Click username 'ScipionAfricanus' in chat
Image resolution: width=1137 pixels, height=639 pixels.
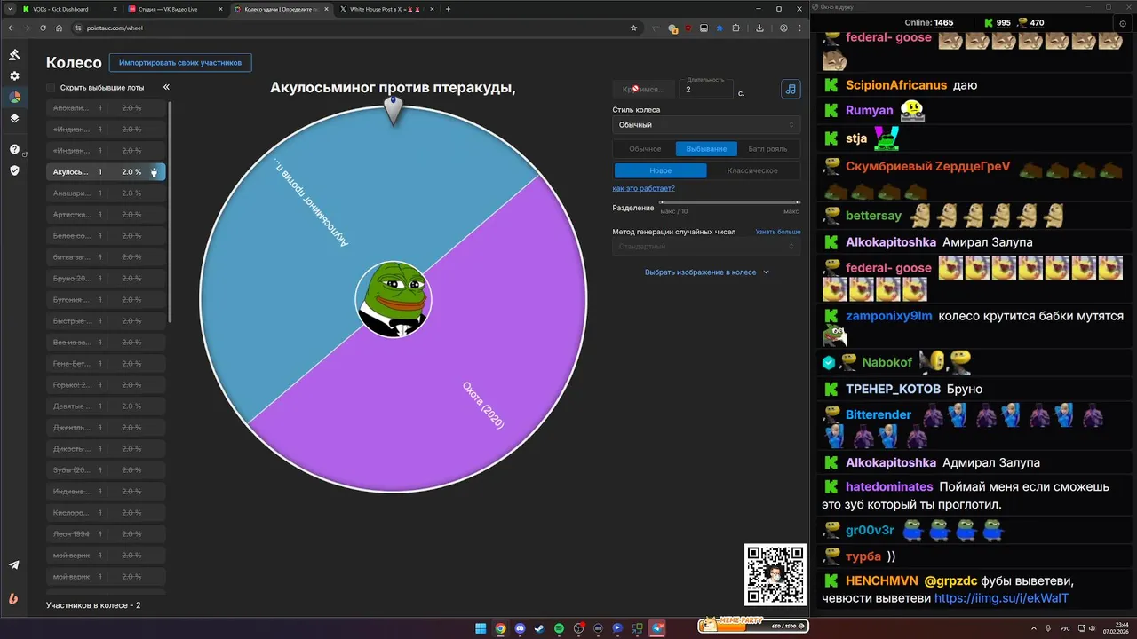[x=896, y=85]
